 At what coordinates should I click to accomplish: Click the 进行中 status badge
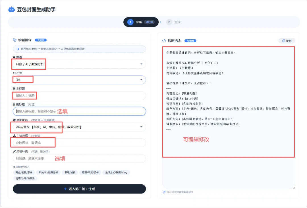click(x=150, y=22)
